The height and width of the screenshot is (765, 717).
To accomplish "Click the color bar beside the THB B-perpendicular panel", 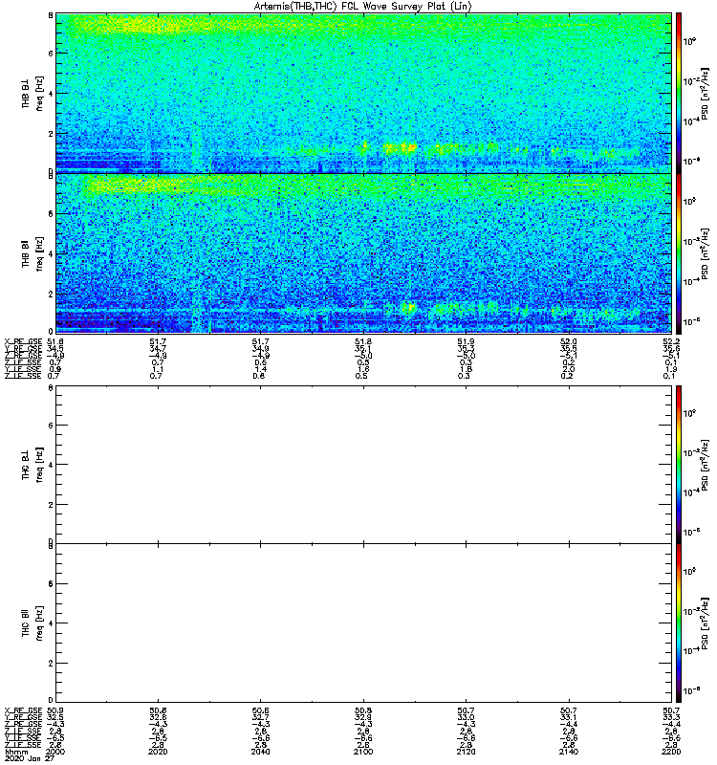I will click(679, 93).
